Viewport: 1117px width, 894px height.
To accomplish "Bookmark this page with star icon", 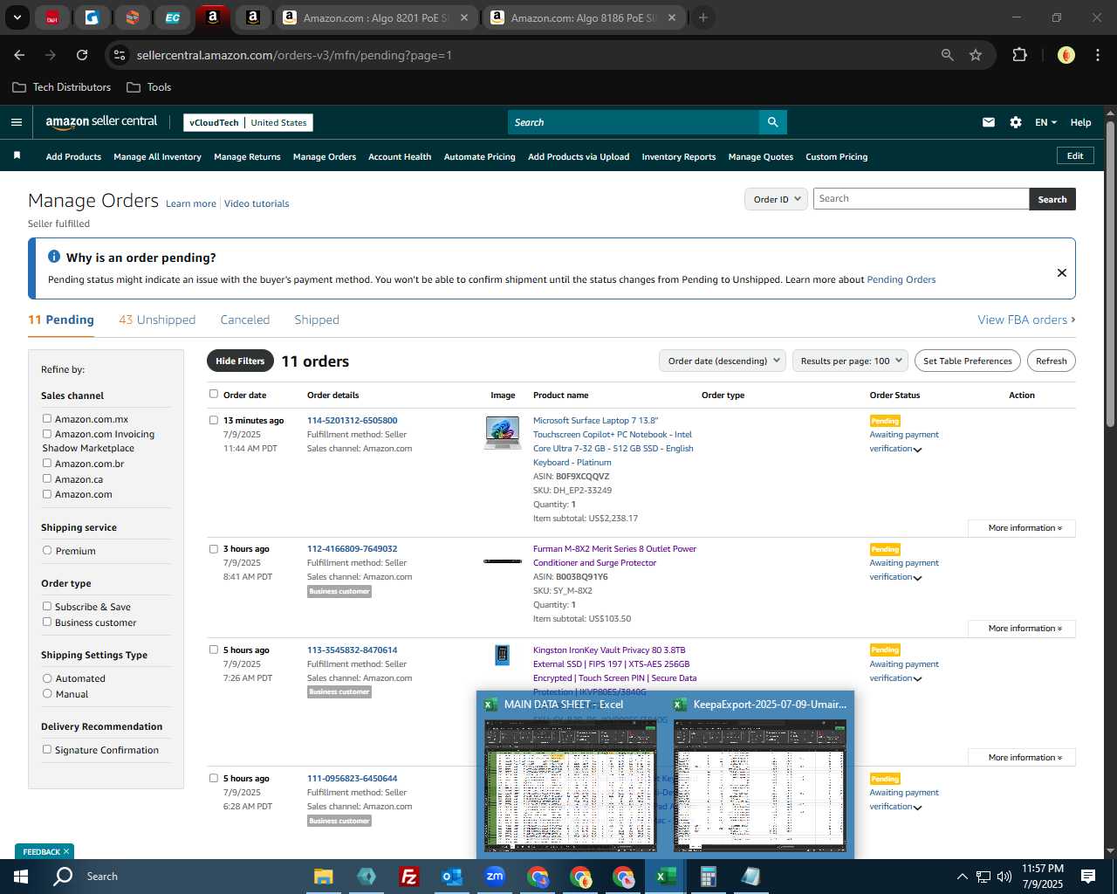I will (x=976, y=55).
